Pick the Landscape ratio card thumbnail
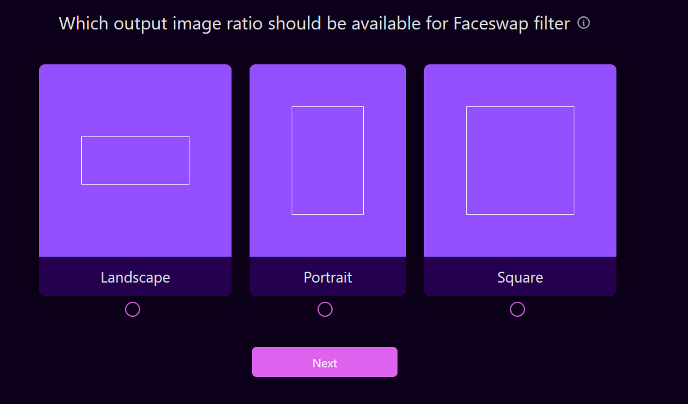Viewport: 688px width, 404px height. pyautogui.click(x=135, y=96)
